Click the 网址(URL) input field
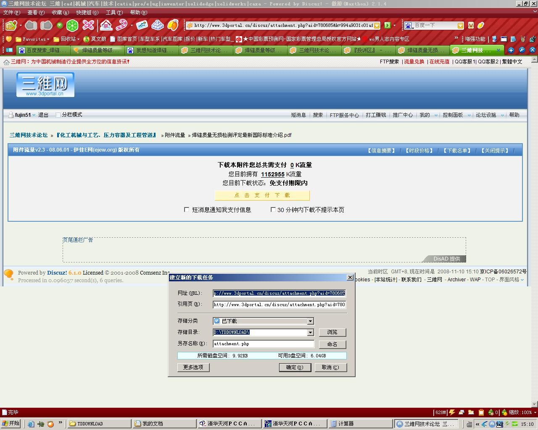This screenshot has width=538, height=430. coord(280,293)
